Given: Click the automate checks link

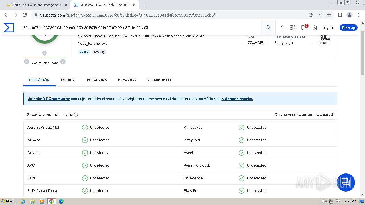Looking at the screenshot, I should 237,99.
